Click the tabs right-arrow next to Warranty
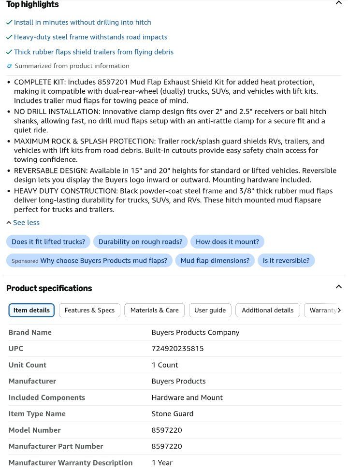 339,311
